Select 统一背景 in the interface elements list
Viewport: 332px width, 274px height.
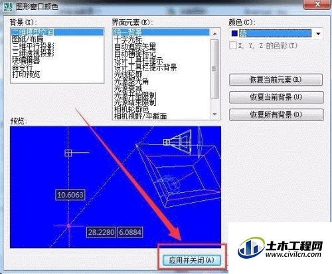click(161, 32)
